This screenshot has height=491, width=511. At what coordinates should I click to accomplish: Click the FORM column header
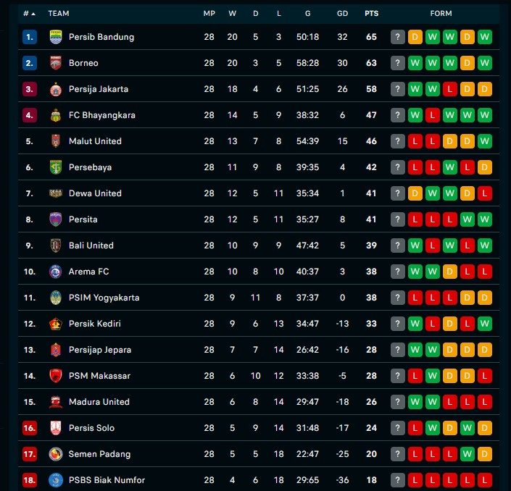441,13
